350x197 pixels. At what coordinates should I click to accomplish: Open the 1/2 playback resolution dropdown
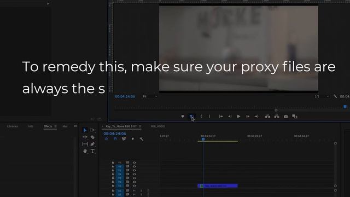(322, 96)
